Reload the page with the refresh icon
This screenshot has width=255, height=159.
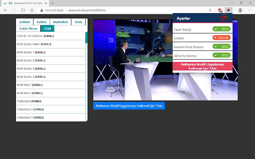point(23,10)
